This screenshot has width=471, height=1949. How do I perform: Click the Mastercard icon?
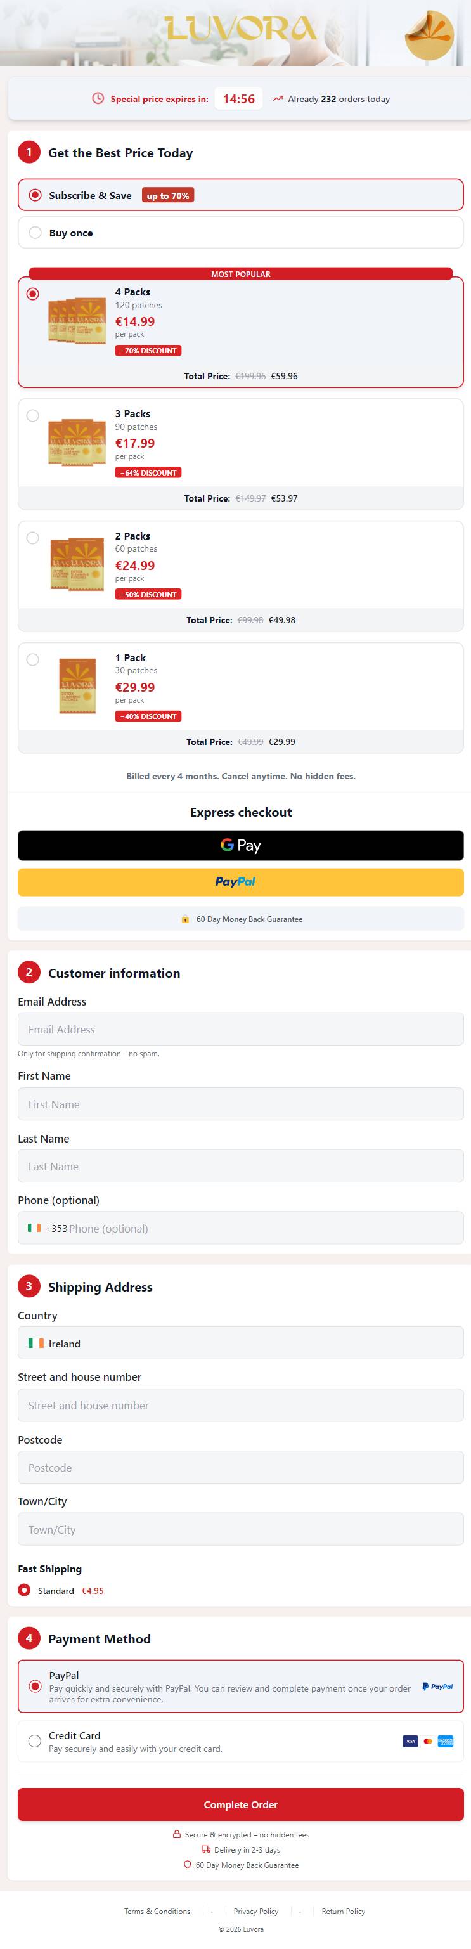coord(428,1740)
